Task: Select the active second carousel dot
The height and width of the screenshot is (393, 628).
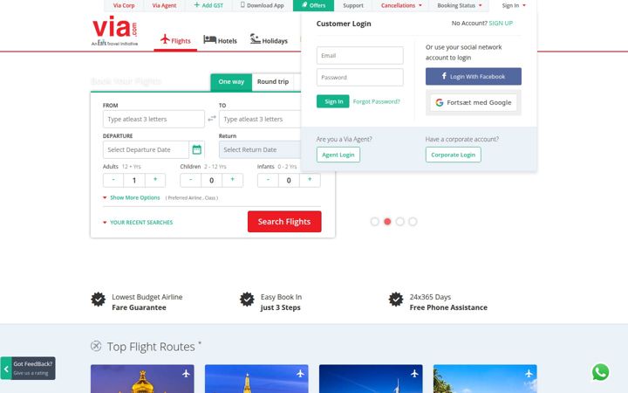Action: (x=387, y=221)
